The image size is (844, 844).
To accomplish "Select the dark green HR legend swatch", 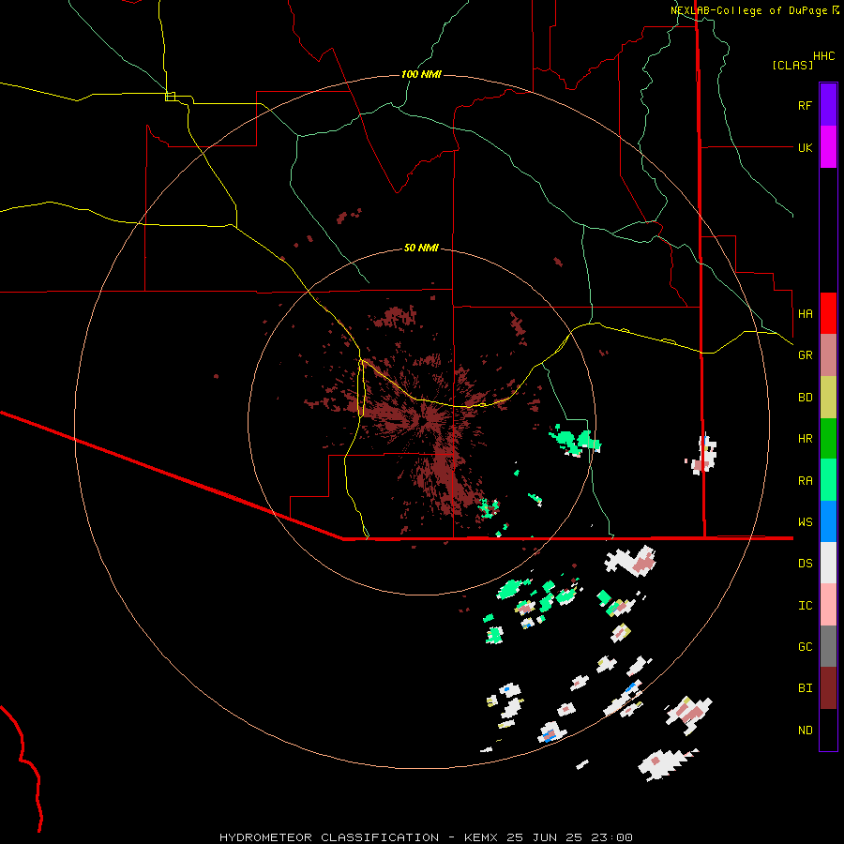I will [x=828, y=439].
